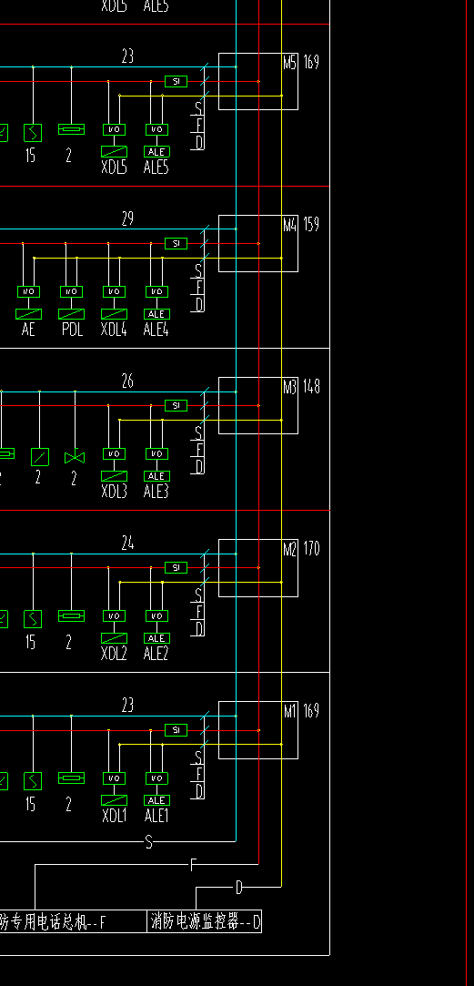The height and width of the screenshot is (986, 474).
Task: Click the XDL3 distribution box symbol
Action: click(114, 476)
